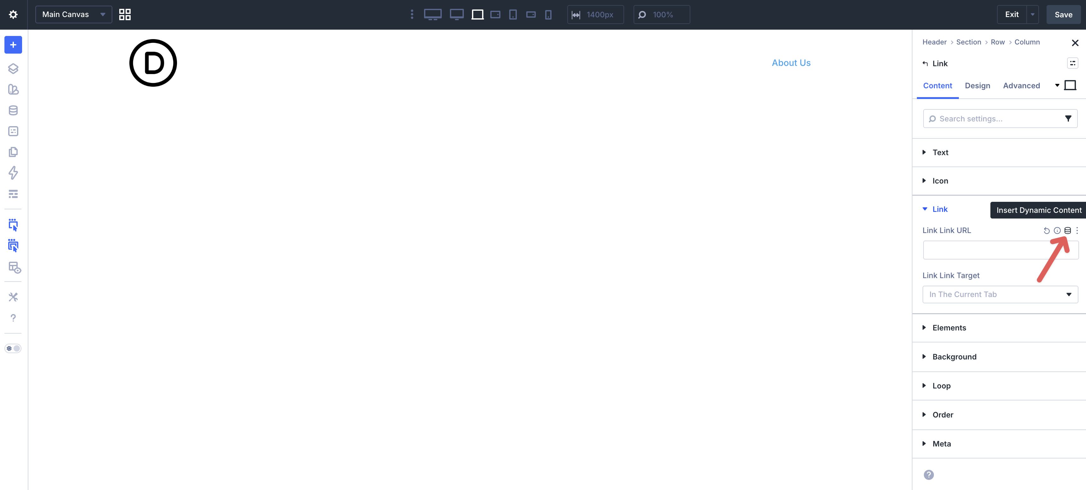This screenshot has height=490, width=1086.
Task: Open the About Us link on canvas
Action: point(791,62)
